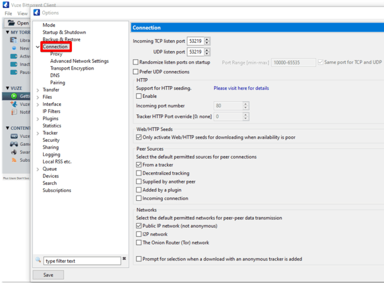Click the Save button
Screen dimensions: 384x283
point(48,274)
